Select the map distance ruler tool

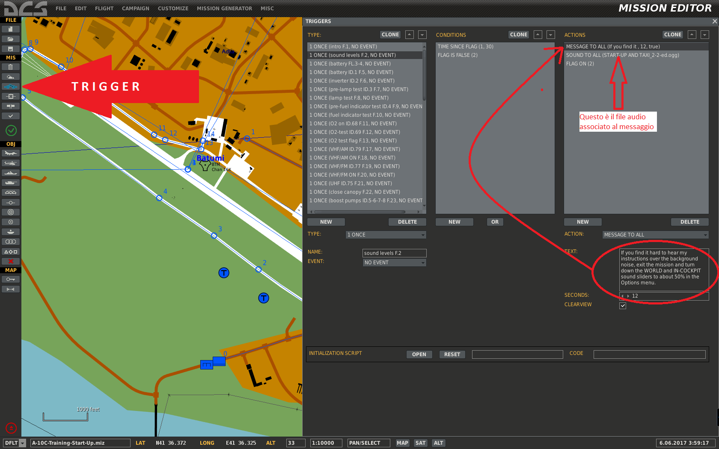click(11, 289)
